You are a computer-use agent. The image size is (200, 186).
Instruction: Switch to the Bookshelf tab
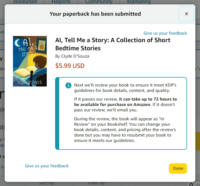(x=25, y=2)
